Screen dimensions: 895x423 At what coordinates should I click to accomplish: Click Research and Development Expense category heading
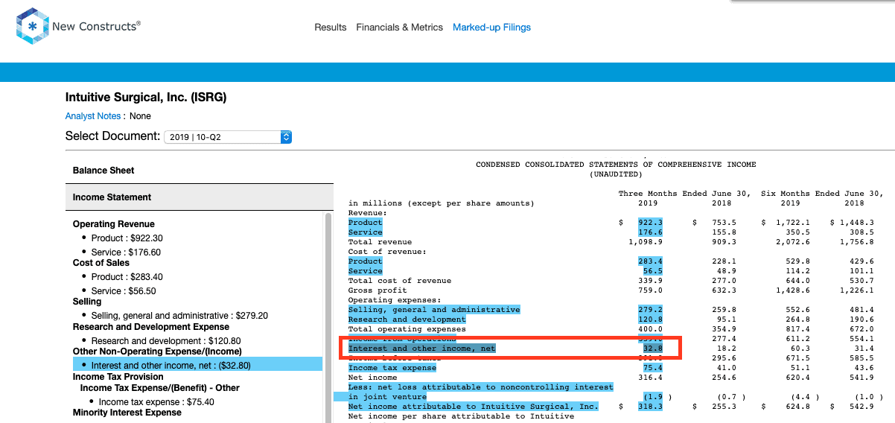point(152,327)
